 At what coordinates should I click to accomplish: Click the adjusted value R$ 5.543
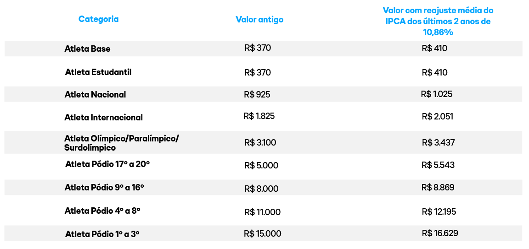point(438,165)
